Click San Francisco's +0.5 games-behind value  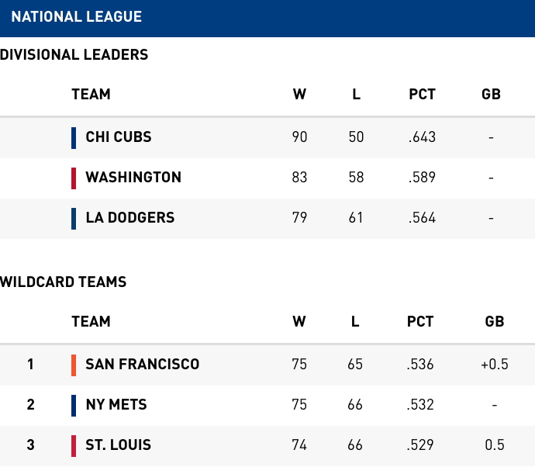(495, 365)
